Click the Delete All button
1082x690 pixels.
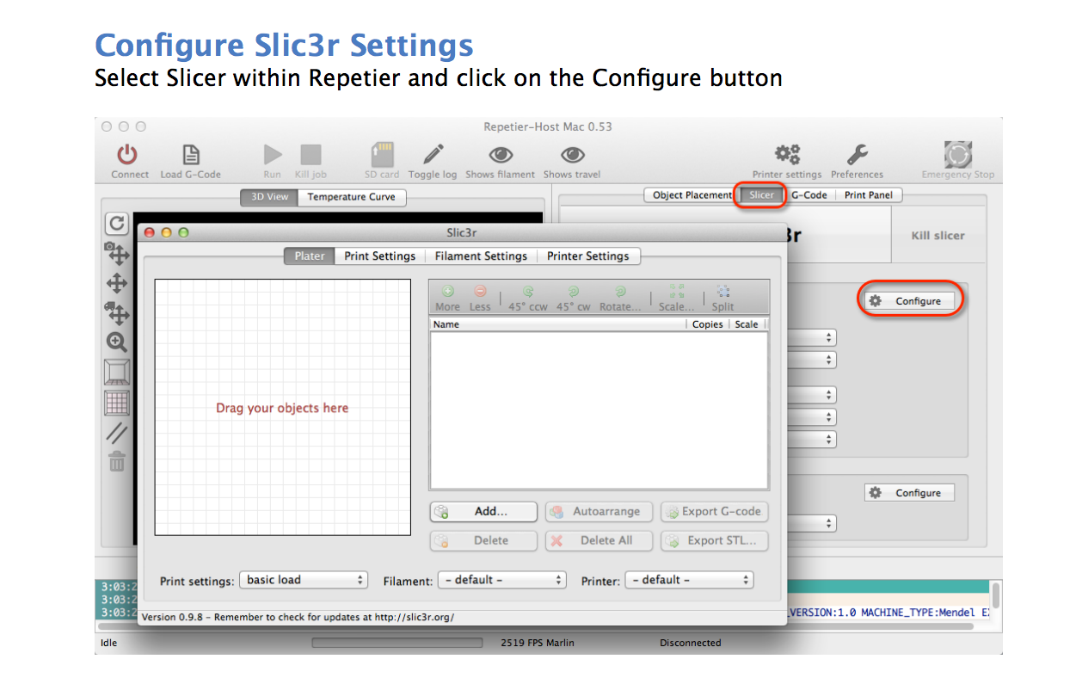click(x=599, y=540)
